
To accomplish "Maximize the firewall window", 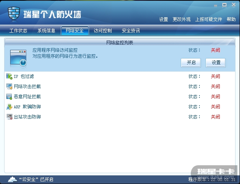I will 224,5.
